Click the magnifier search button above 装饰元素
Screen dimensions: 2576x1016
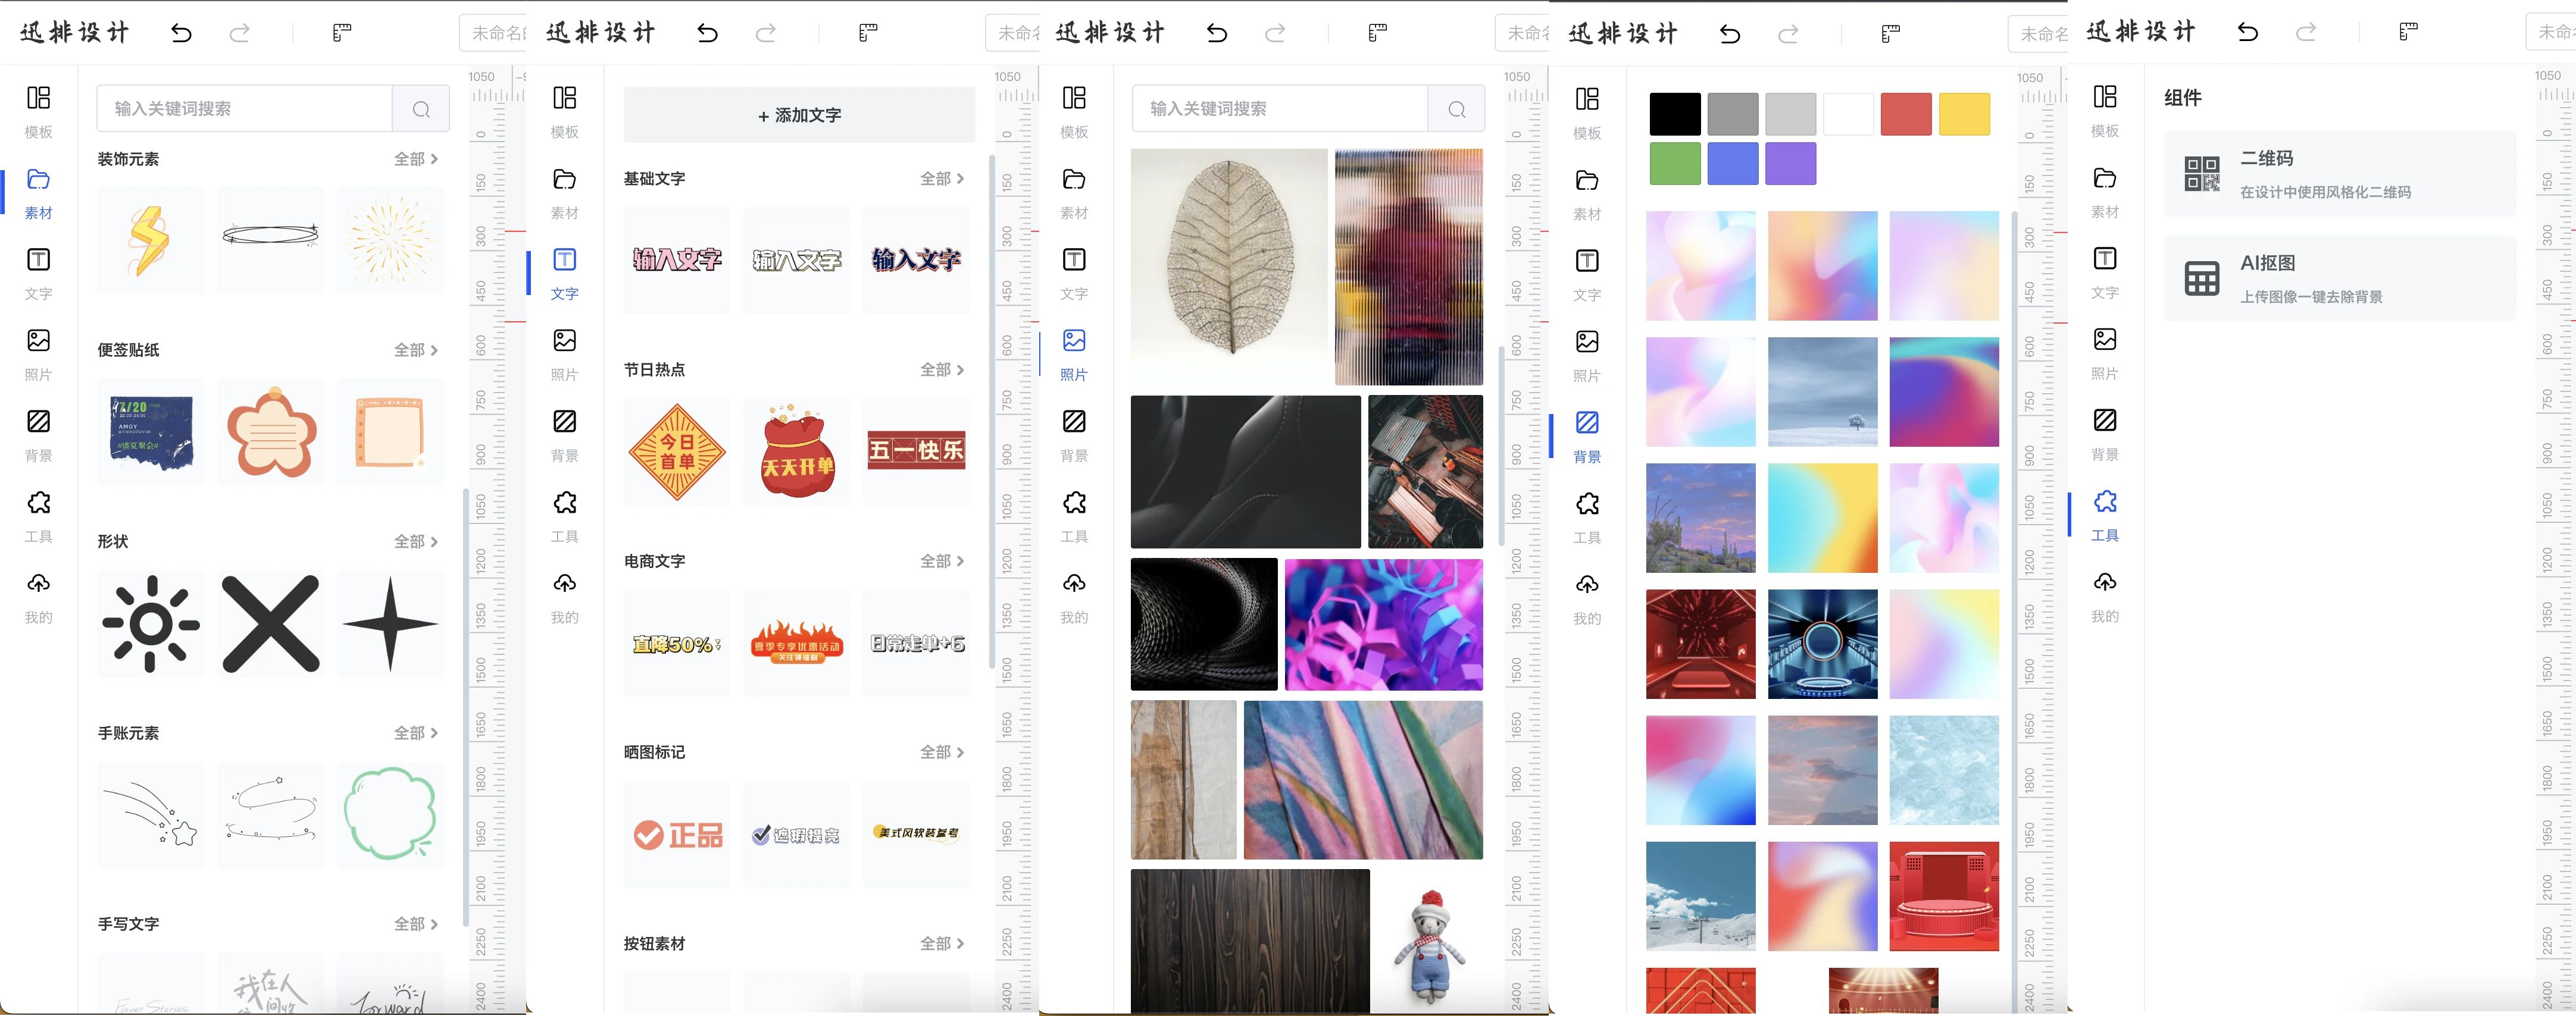(x=421, y=109)
